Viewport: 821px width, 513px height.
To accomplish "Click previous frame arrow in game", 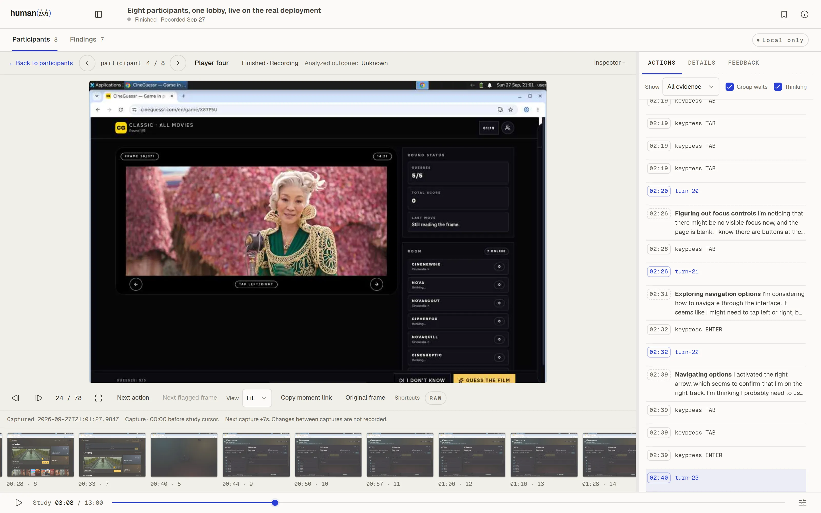I will pos(136,284).
